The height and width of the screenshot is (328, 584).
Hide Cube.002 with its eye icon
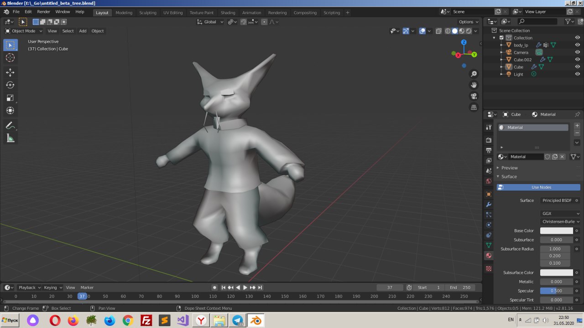click(x=577, y=60)
